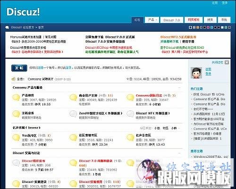Open the Discuz! 7.0 navigation tab
The height and width of the screenshot is (189, 236).
tap(172, 20)
